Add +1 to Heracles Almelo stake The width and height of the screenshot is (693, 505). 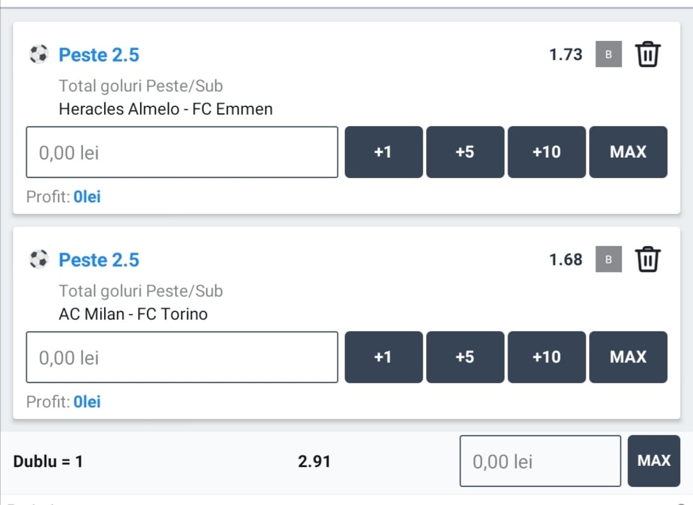point(384,152)
